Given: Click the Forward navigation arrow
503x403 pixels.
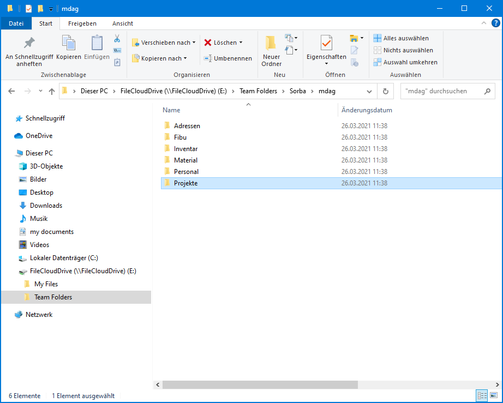Looking at the screenshot, I should click(x=28, y=92).
